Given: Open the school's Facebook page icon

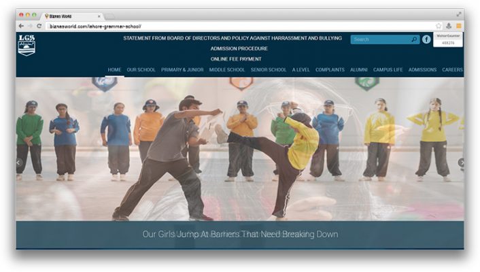Looking at the screenshot, I should [x=426, y=39].
